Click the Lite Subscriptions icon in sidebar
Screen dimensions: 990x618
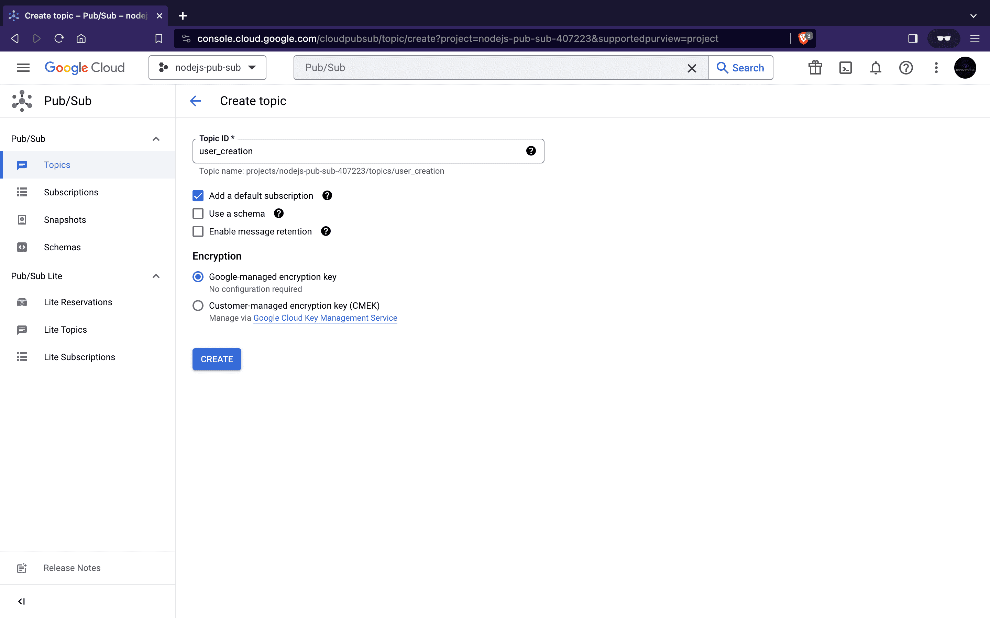(x=21, y=357)
